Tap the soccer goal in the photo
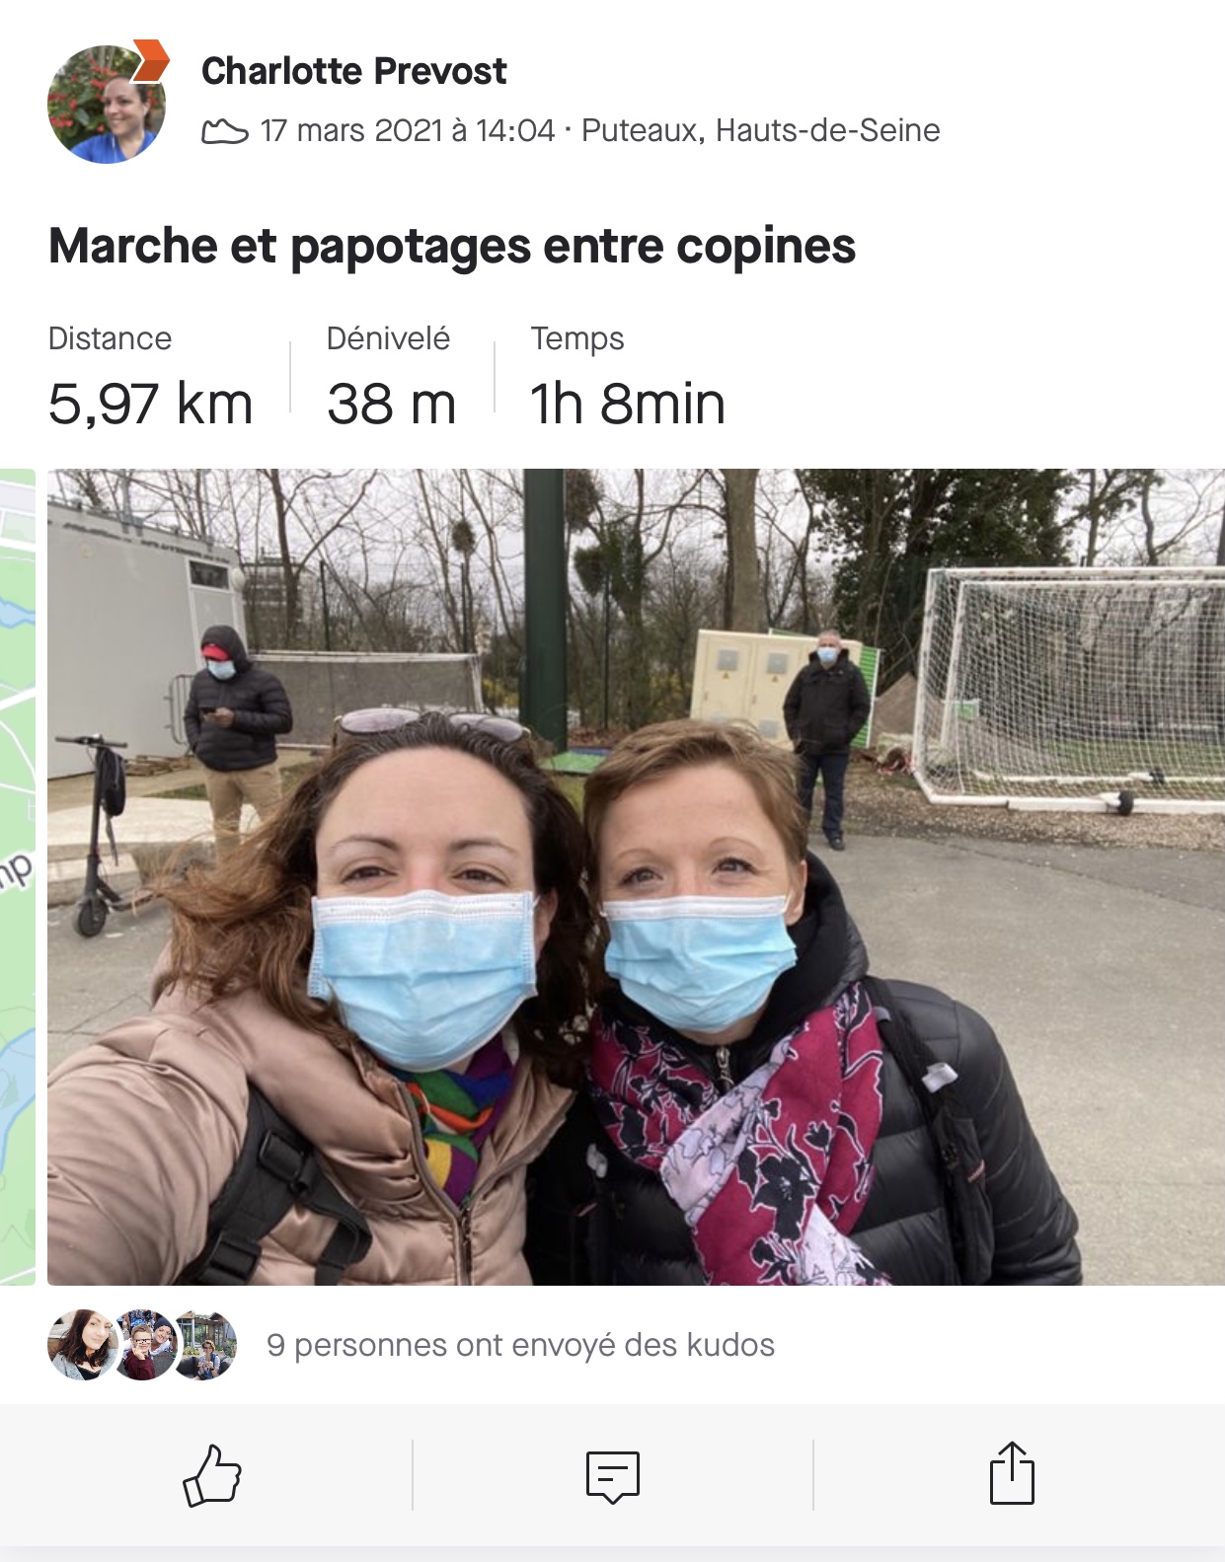The height and width of the screenshot is (1562, 1225). point(1071,689)
